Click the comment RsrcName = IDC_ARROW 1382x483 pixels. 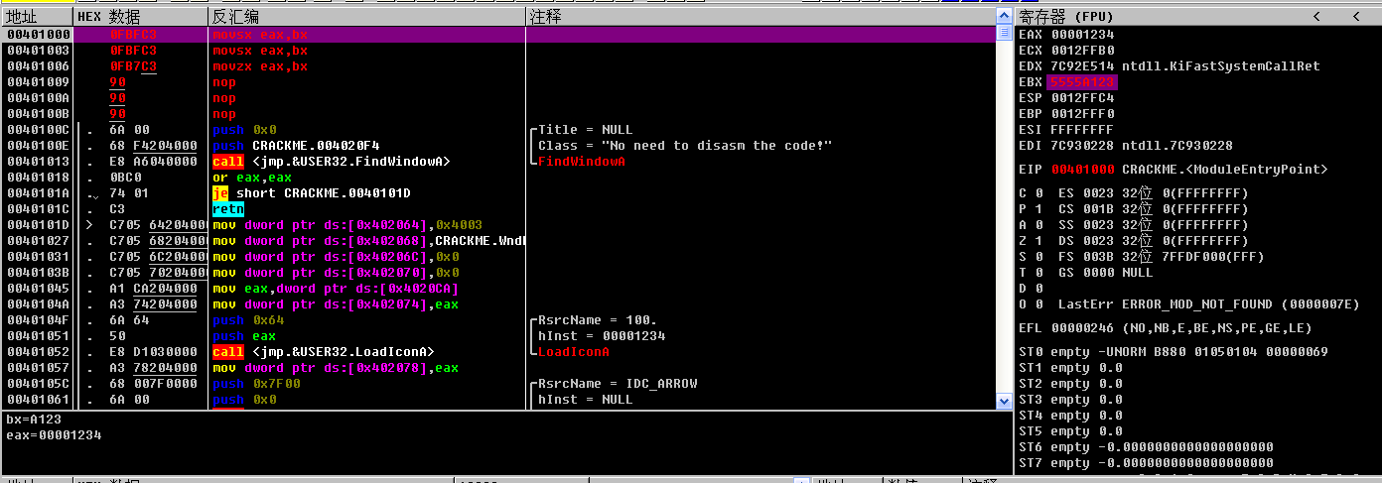pos(617,384)
